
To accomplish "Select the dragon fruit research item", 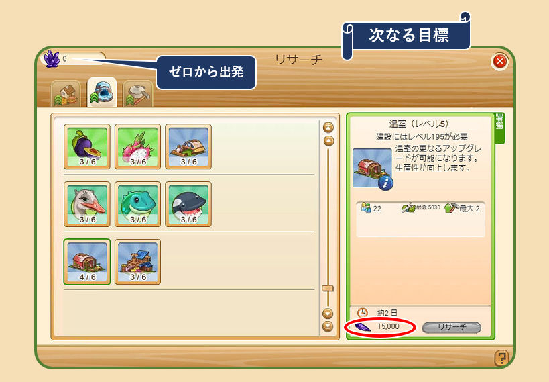I will click(137, 146).
